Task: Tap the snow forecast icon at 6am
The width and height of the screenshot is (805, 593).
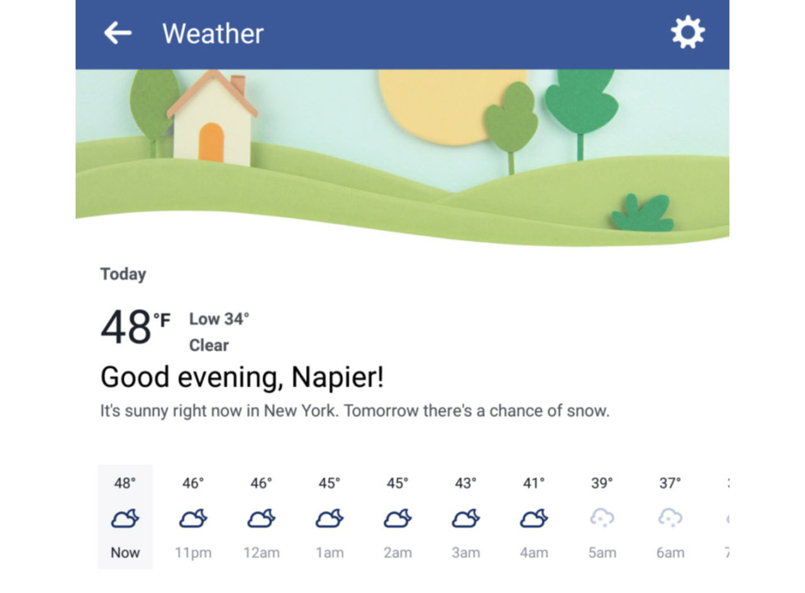Action: (670, 517)
